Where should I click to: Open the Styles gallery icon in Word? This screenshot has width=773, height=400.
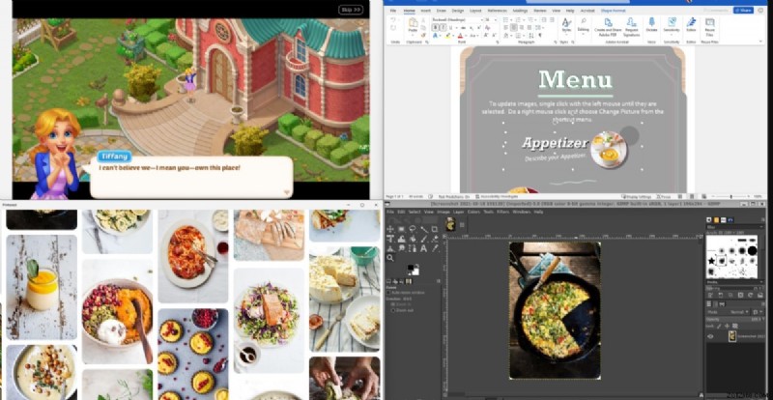tap(566, 24)
